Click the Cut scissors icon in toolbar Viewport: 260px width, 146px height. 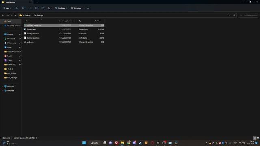tap(17, 8)
